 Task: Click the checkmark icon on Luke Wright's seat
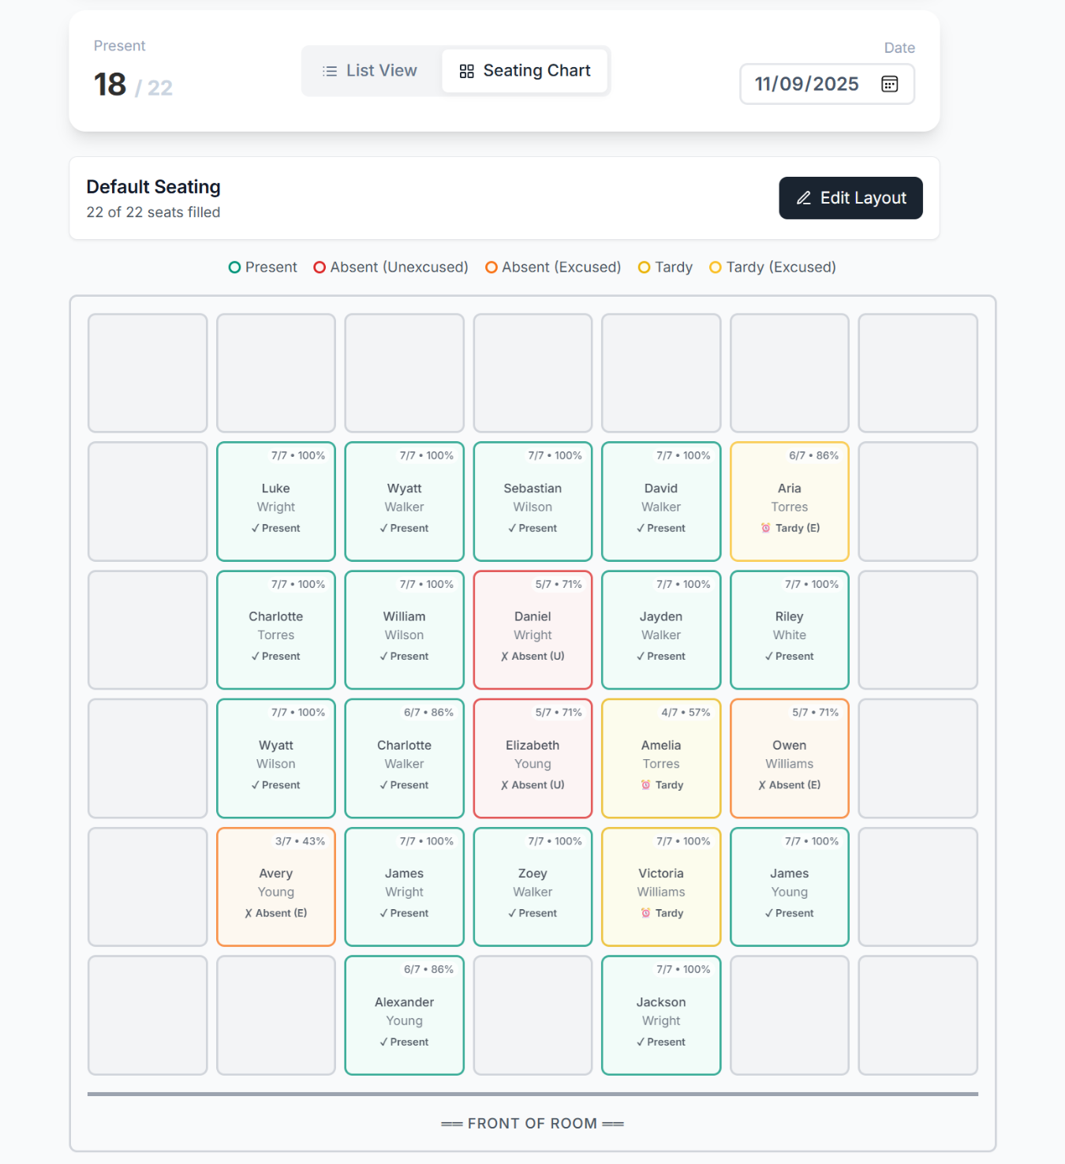pyautogui.click(x=254, y=528)
